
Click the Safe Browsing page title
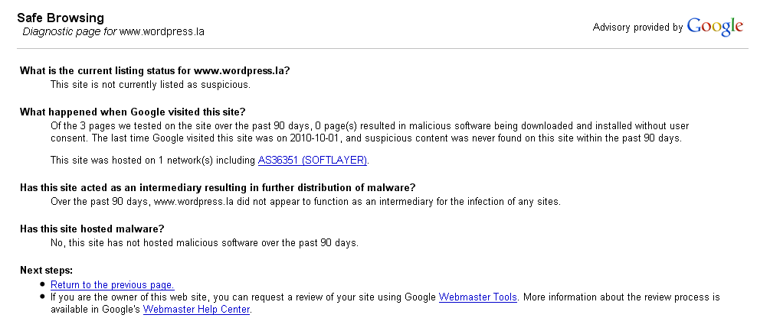coord(61,18)
